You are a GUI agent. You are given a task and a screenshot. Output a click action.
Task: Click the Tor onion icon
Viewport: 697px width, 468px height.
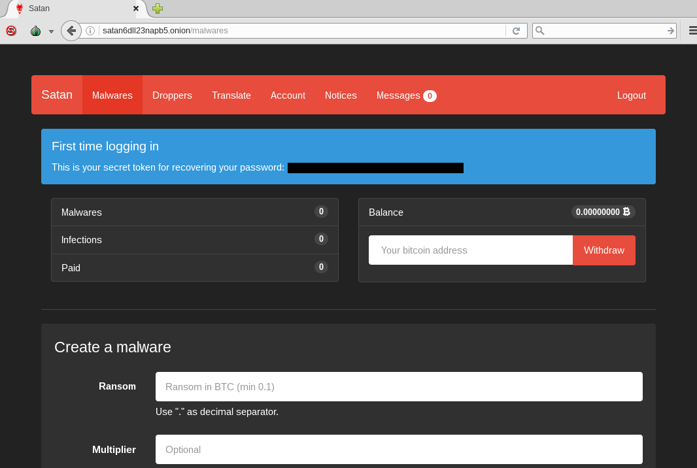pos(35,31)
